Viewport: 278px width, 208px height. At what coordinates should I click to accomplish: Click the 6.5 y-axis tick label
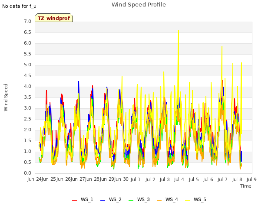tap(27, 32)
